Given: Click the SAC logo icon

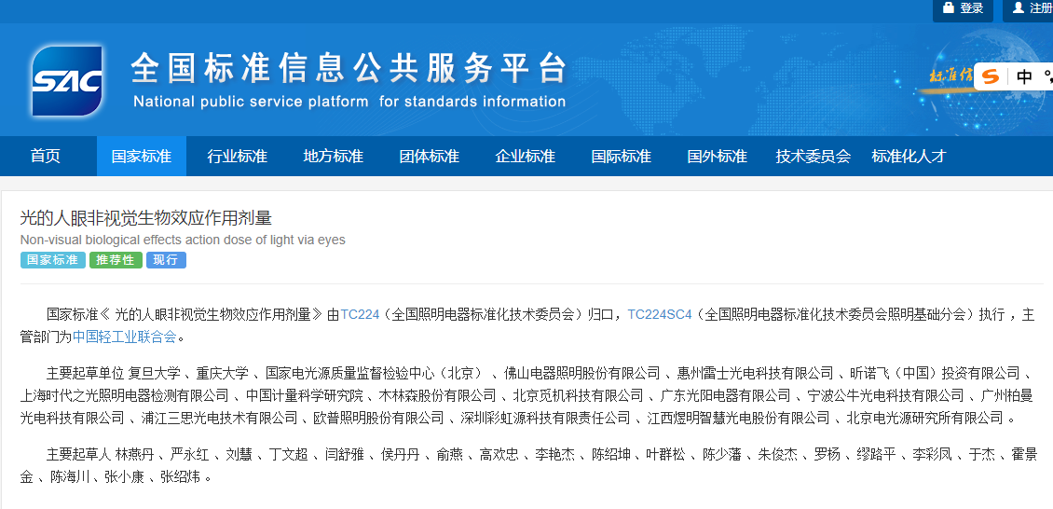Looking at the screenshot, I should (66, 81).
